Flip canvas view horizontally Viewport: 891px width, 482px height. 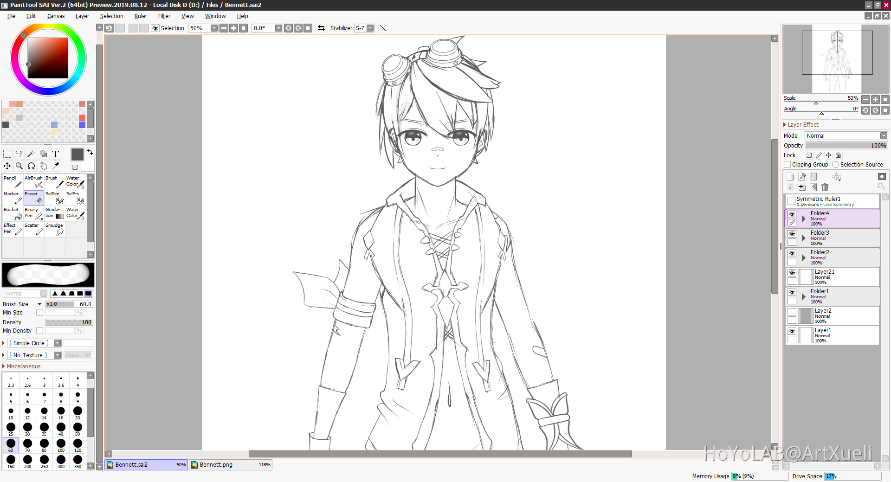pos(321,28)
